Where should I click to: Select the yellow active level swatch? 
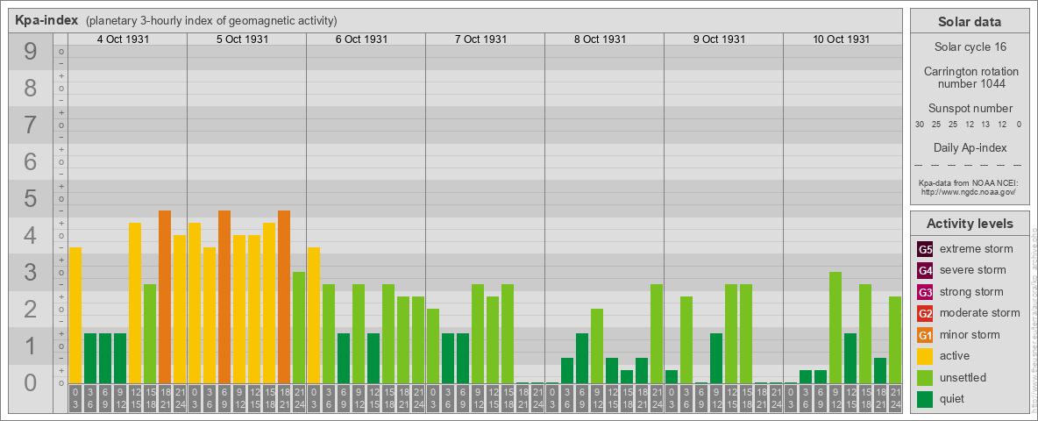[x=925, y=356]
